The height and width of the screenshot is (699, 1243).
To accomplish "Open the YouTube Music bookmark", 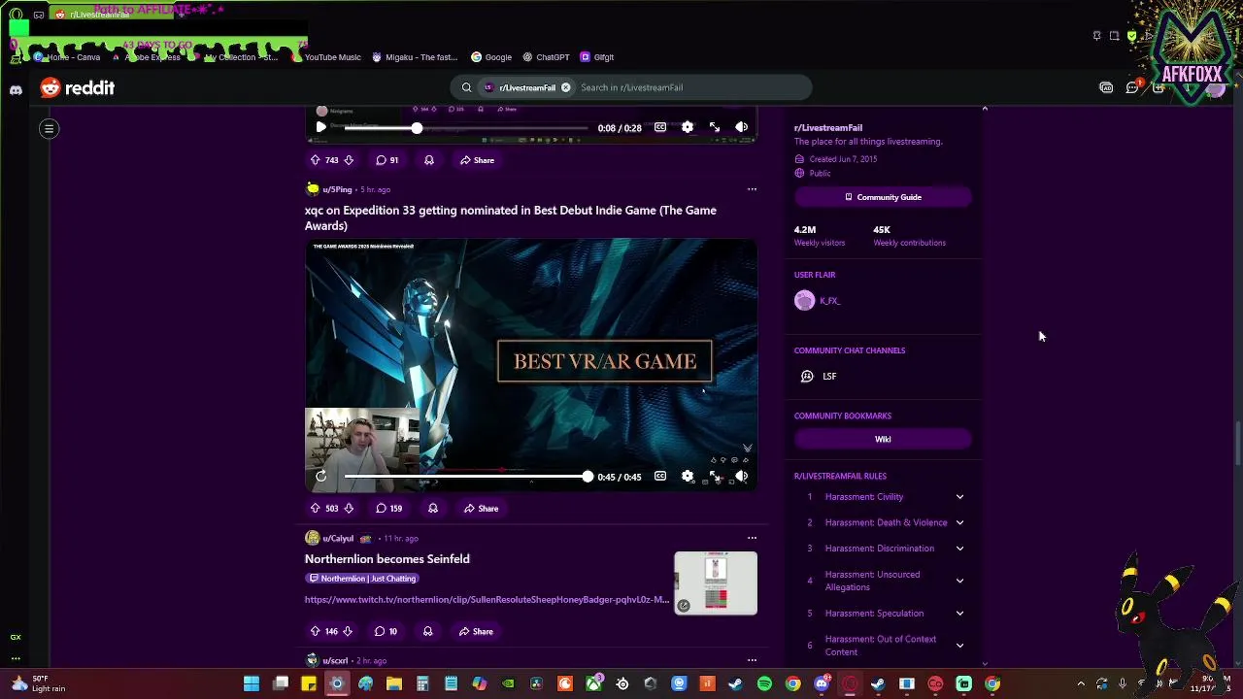I will 326,57.
